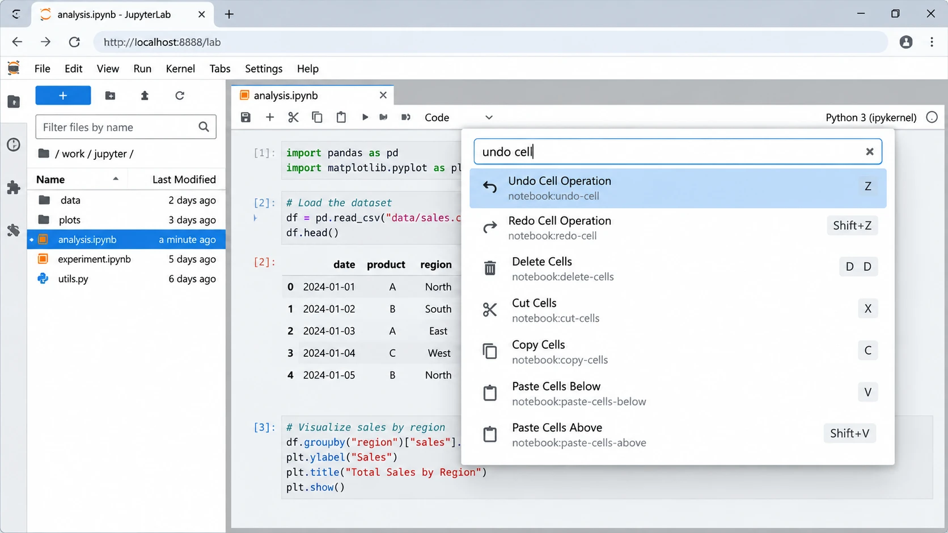The height and width of the screenshot is (533, 948).
Task: Cut selected cells using the toolbar scissors
Action: pyautogui.click(x=293, y=117)
